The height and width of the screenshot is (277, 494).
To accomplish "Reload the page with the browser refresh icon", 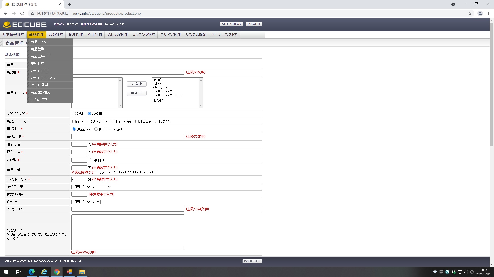I will (22, 13).
